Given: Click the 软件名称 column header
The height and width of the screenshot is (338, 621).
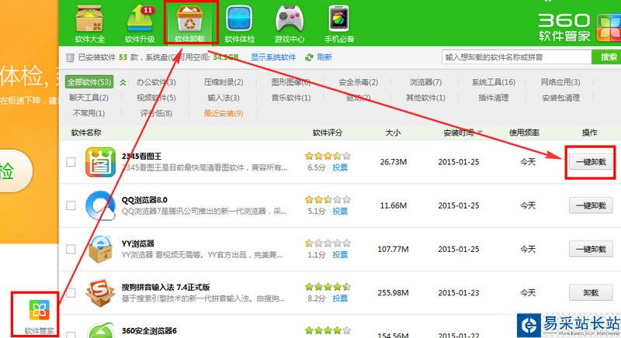Looking at the screenshot, I should click(x=86, y=133).
